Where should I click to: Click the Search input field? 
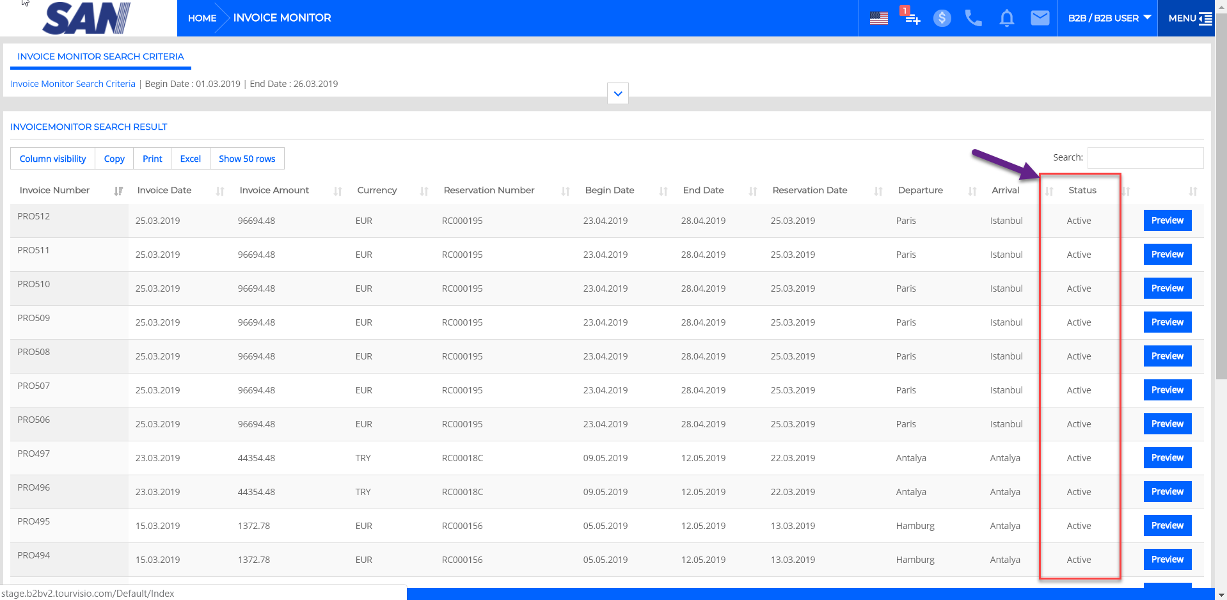(1144, 158)
